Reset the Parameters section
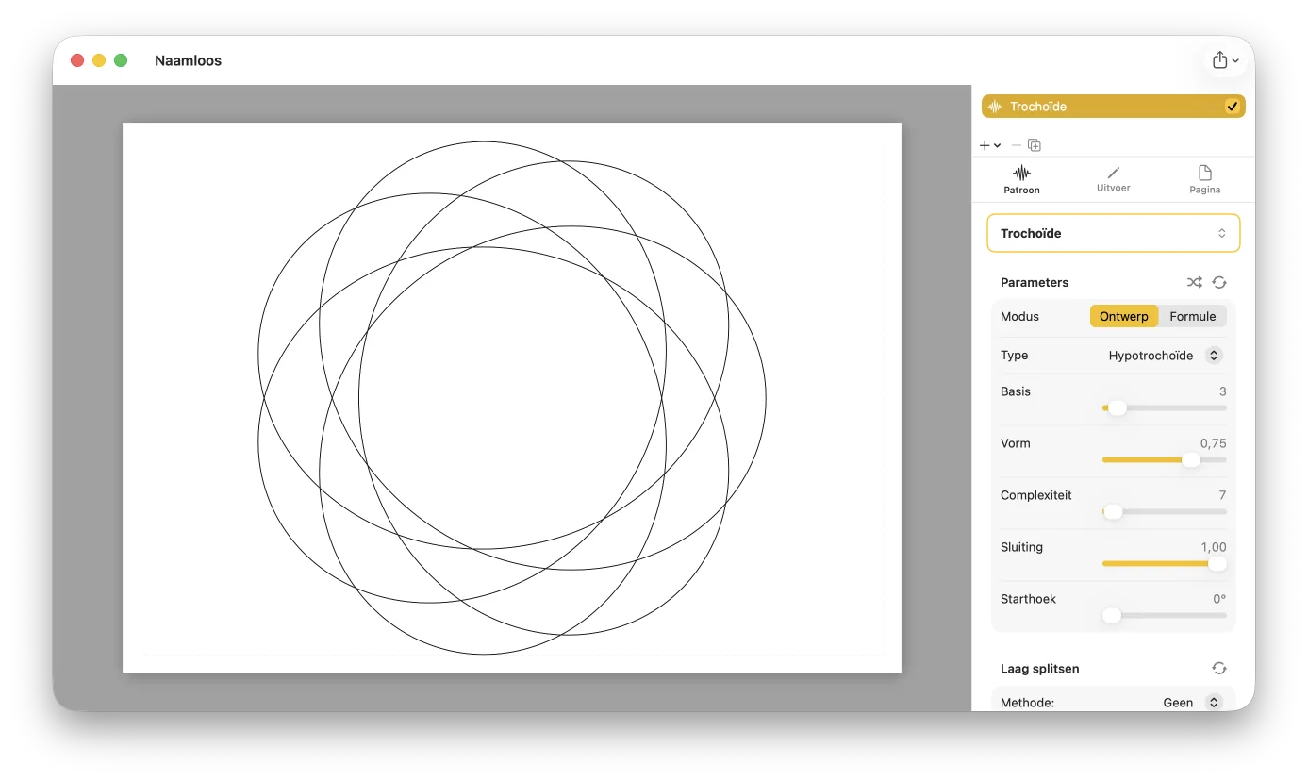The width and height of the screenshot is (1308, 781). click(x=1219, y=282)
